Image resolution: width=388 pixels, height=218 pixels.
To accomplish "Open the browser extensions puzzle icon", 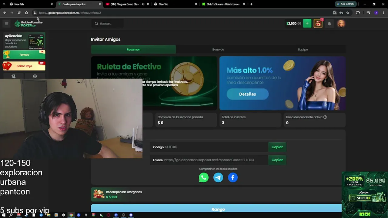I will [358, 13].
